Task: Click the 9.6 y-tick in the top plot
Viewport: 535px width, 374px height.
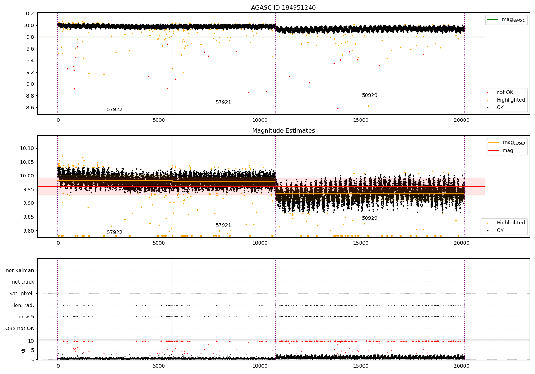Action: (x=30, y=49)
